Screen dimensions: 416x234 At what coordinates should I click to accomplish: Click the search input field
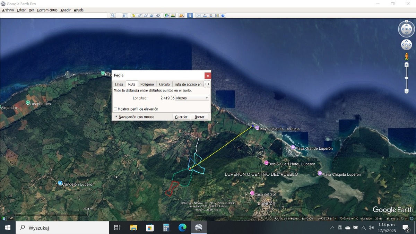tap(54, 16)
